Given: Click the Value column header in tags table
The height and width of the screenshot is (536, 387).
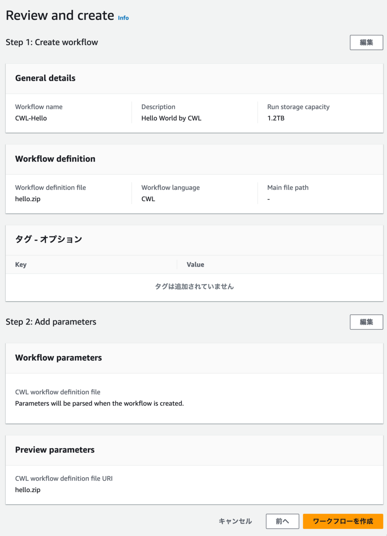Looking at the screenshot, I should 196,265.
